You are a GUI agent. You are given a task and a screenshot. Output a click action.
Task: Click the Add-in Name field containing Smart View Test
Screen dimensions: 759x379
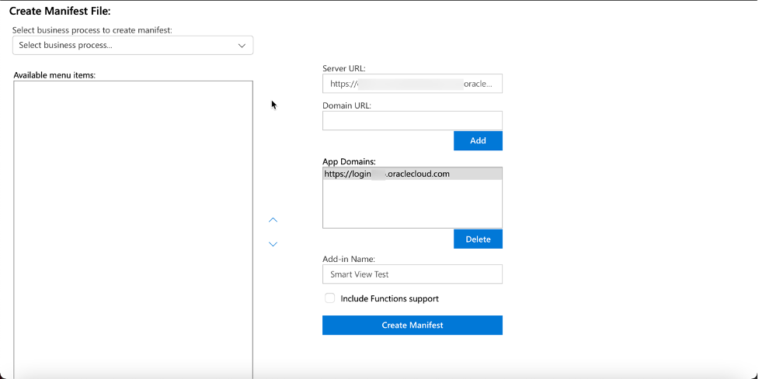pyautogui.click(x=412, y=274)
